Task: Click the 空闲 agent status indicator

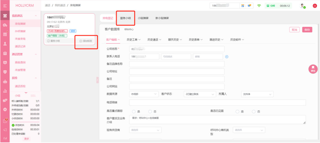Action: 271,6
